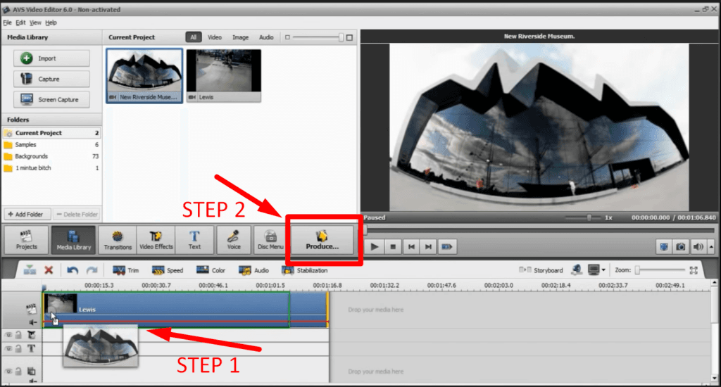Click the Trim tool in timeline toolbar

tap(125, 270)
